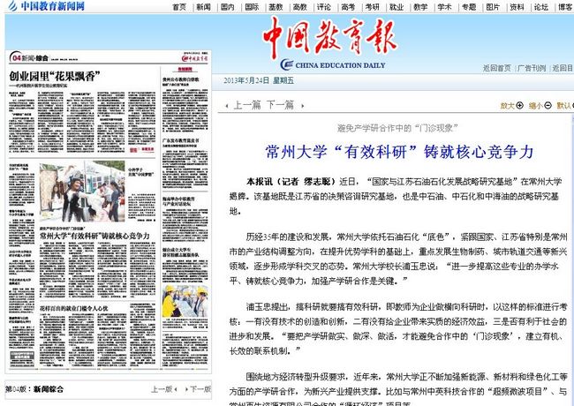Go to next page via 下一版
Viewport: 574px width, 406px height.
200,388
